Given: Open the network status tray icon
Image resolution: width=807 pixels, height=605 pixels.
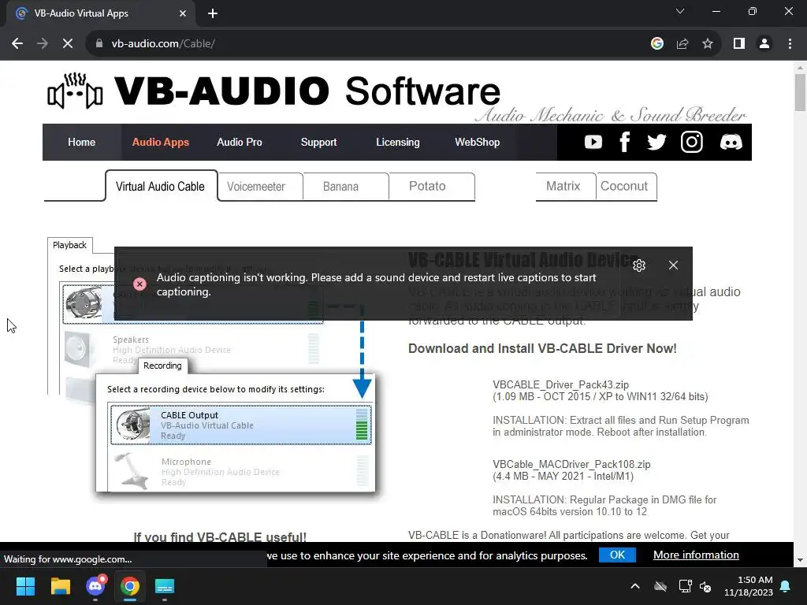Looking at the screenshot, I should 685,586.
